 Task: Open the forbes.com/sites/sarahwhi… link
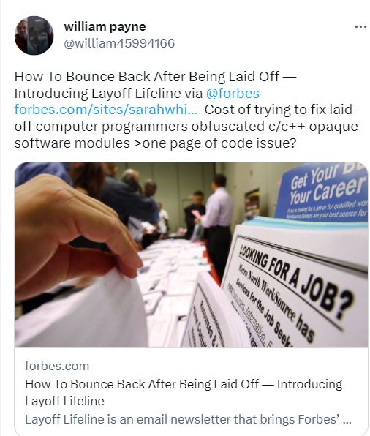coord(106,110)
